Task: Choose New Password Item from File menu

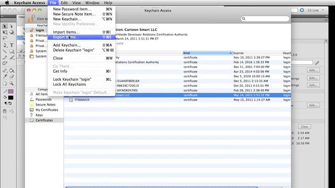Action: pyautogui.click(x=82, y=9)
